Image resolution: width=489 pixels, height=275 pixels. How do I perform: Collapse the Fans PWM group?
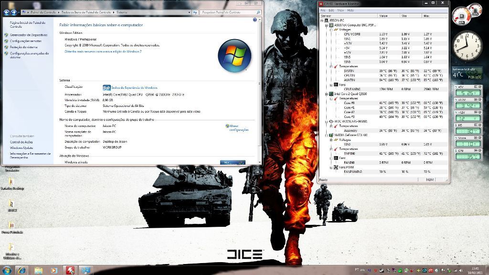click(x=331, y=168)
